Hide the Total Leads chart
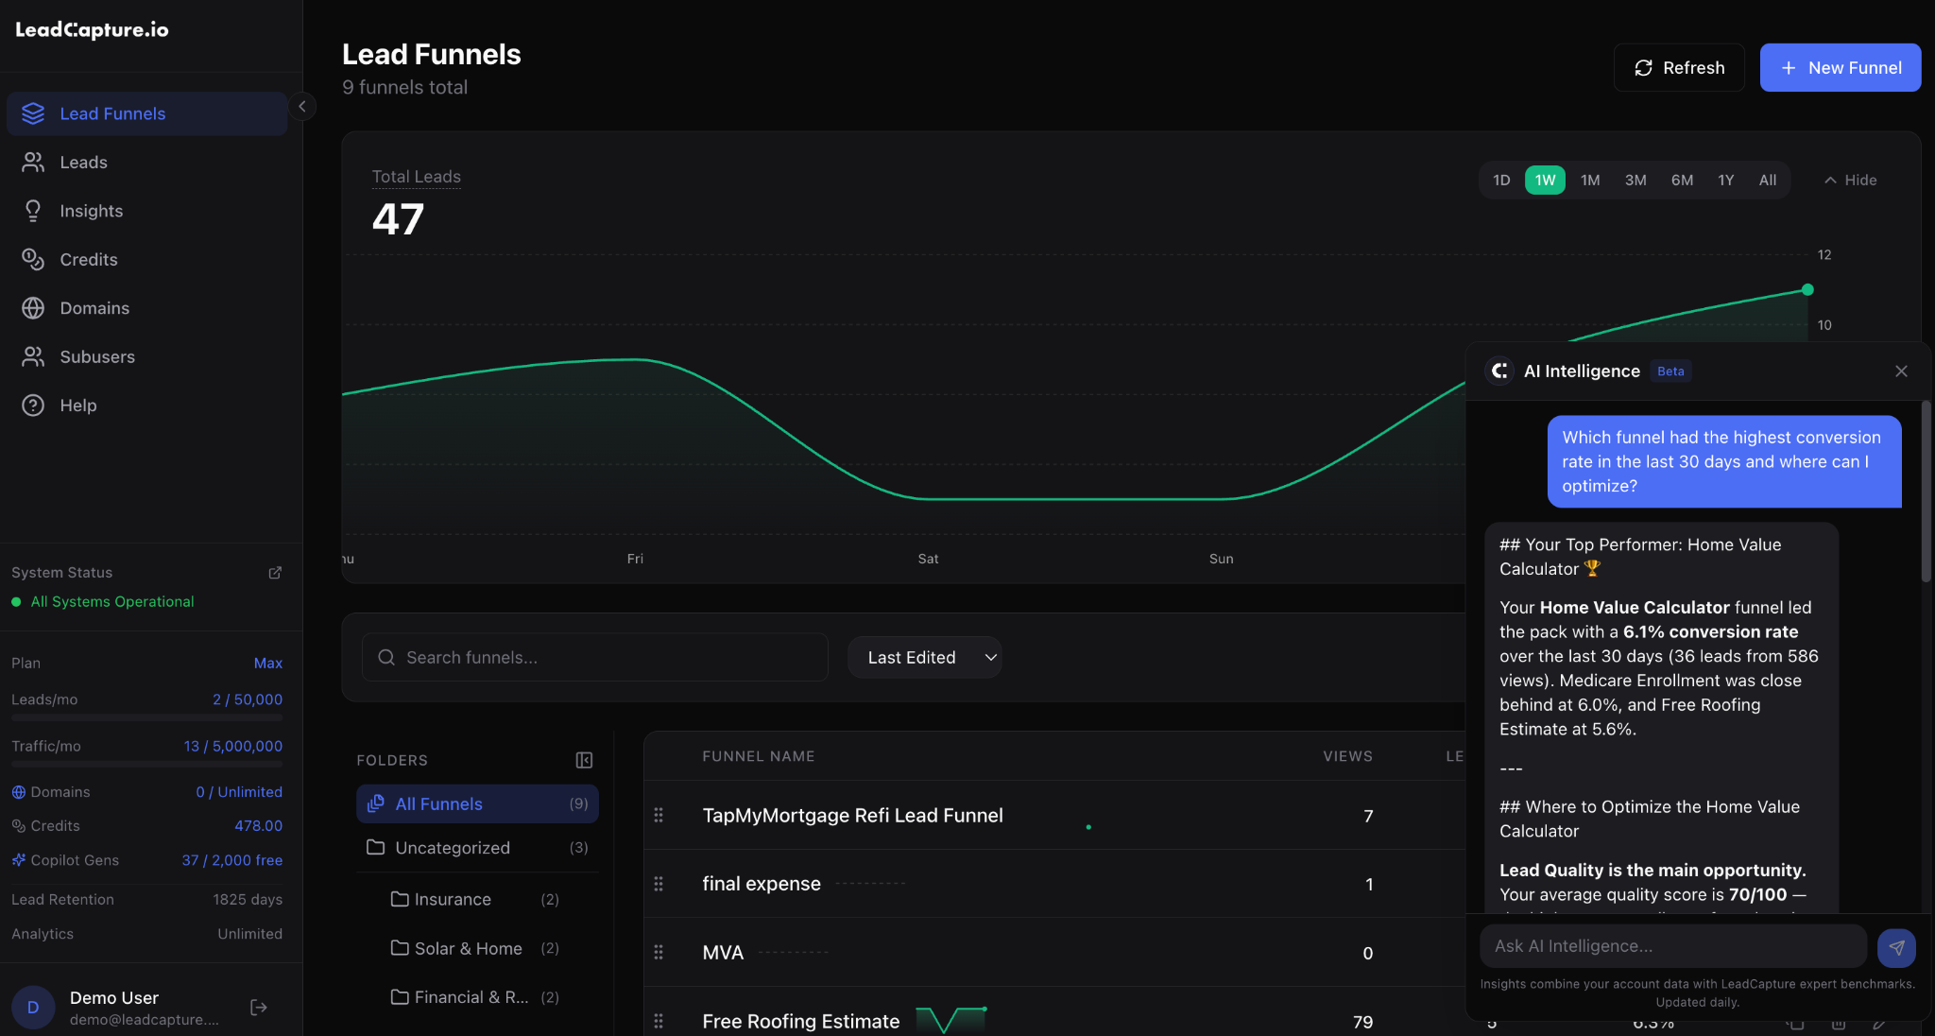This screenshot has width=1935, height=1036. 1848,180
